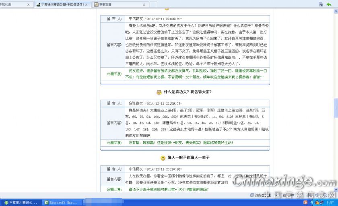Click the emoji next to 什么是真功夫 title

159,92
